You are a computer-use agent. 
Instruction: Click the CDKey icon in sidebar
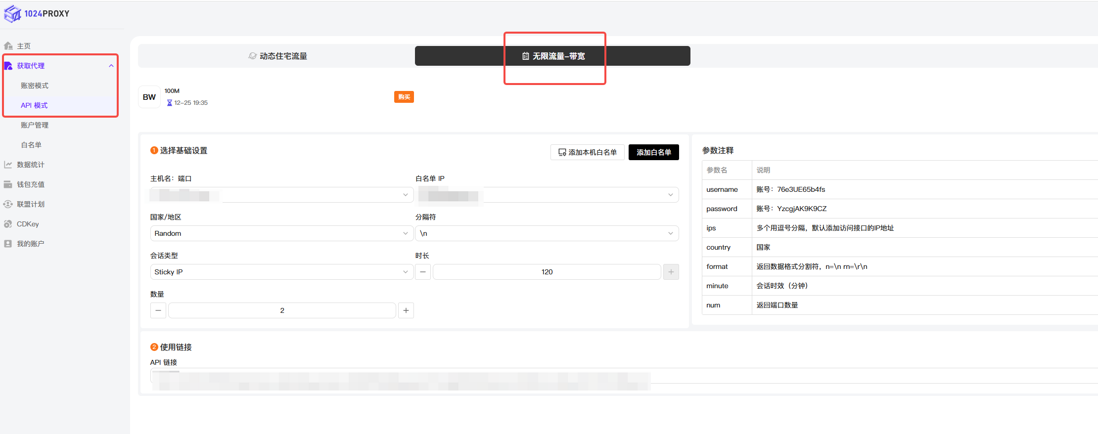click(x=8, y=224)
